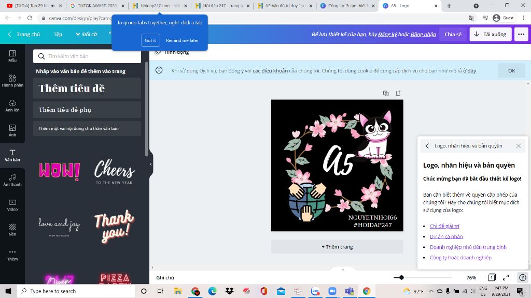Click the Hình động animation button
Image resolution: width=531 pixels, height=298 pixels.
pos(171,52)
